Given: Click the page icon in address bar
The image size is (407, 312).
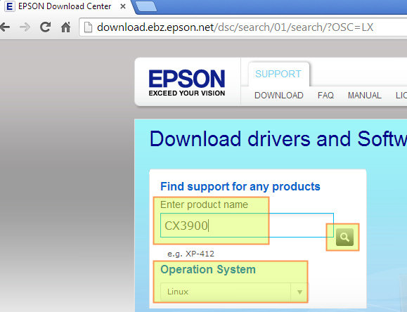Looking at the screenshot, I should [88, 27].
